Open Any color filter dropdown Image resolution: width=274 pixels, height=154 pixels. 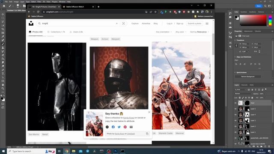click(181, 32)
